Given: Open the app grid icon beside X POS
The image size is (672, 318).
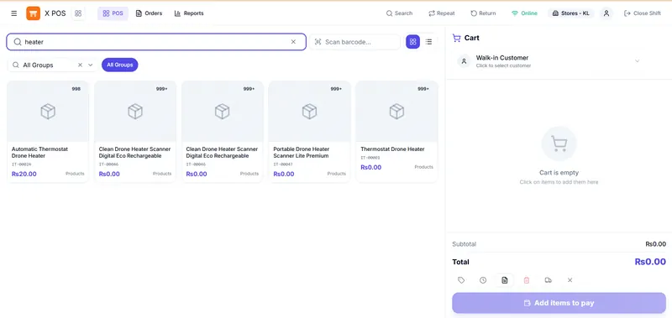Looking at the screenshot, I should point(78,13).
